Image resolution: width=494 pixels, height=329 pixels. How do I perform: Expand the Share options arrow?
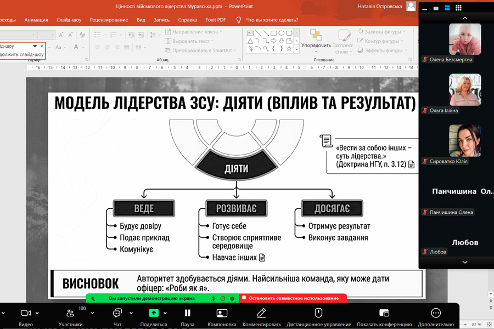(165, 313)
